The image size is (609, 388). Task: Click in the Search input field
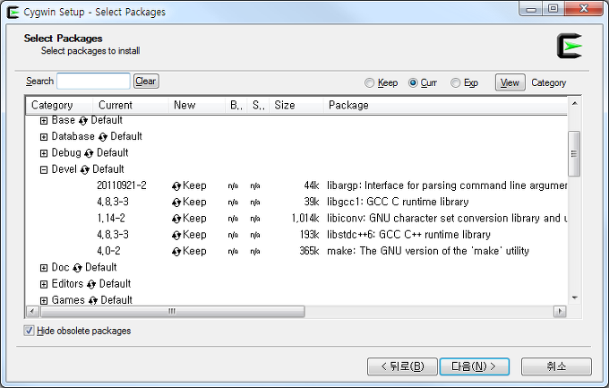[x=94, y=81]
